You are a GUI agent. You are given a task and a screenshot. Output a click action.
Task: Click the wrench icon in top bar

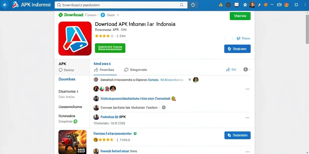pos(259,5)
